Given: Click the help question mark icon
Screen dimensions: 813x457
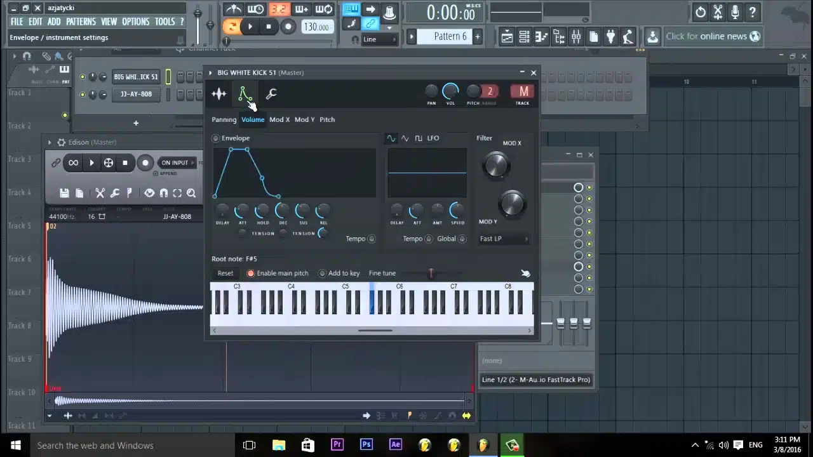Looking at the screenshot, I should coord(752,11).
